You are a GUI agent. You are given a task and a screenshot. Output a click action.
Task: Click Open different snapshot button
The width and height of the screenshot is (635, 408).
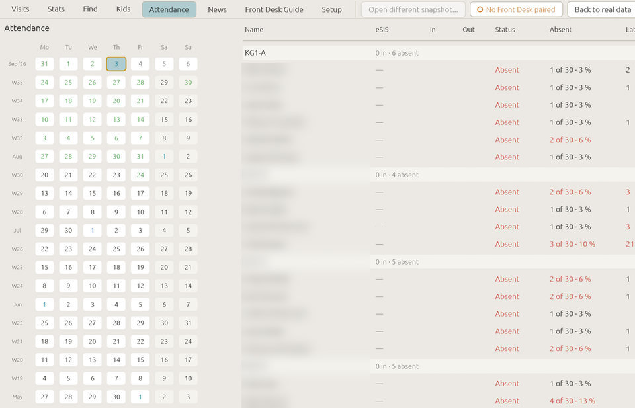pos(413,9)
